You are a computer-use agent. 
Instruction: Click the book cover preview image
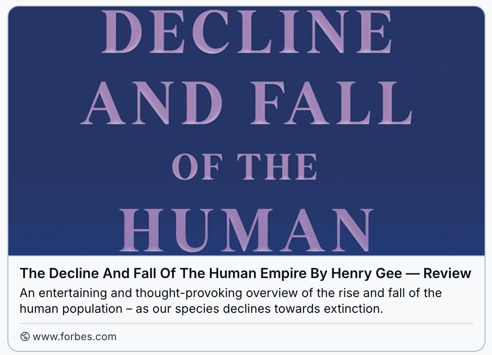pyautogui.click(x=246, y=131)
